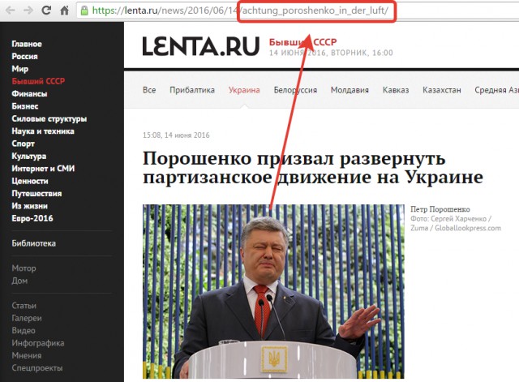The width and height of the screenshot is (519, 382).
Task: Open Библиотека in the sidebar
Action: (34, 243)
